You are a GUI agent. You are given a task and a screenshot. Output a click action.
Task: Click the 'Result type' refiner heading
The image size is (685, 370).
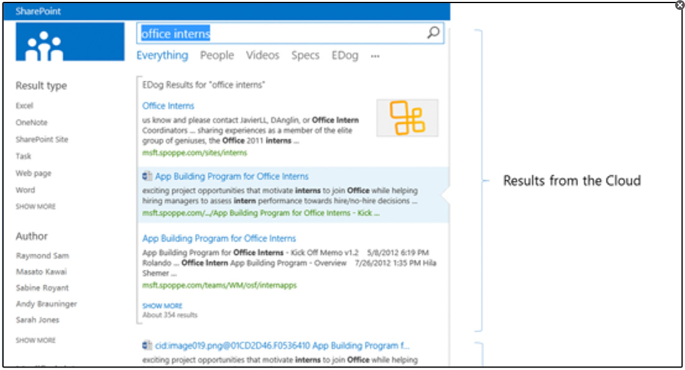pos(42,86)
